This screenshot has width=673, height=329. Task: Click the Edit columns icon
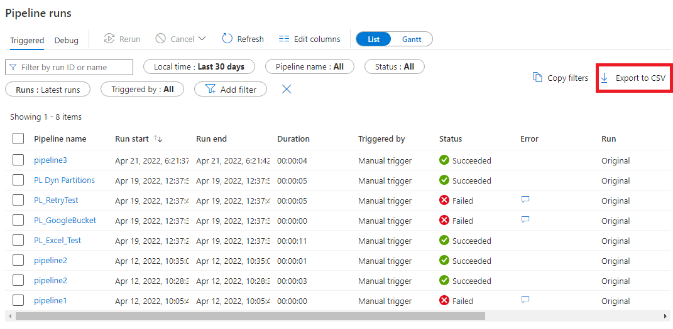[x=284, y=39]
